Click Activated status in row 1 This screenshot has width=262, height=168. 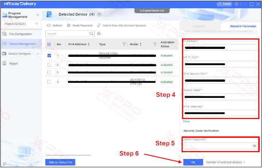click(x=166, y=55)
